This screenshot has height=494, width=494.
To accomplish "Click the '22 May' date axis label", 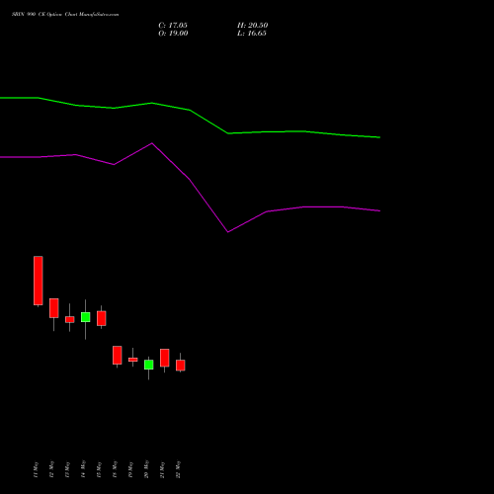I will pos(178,469).
